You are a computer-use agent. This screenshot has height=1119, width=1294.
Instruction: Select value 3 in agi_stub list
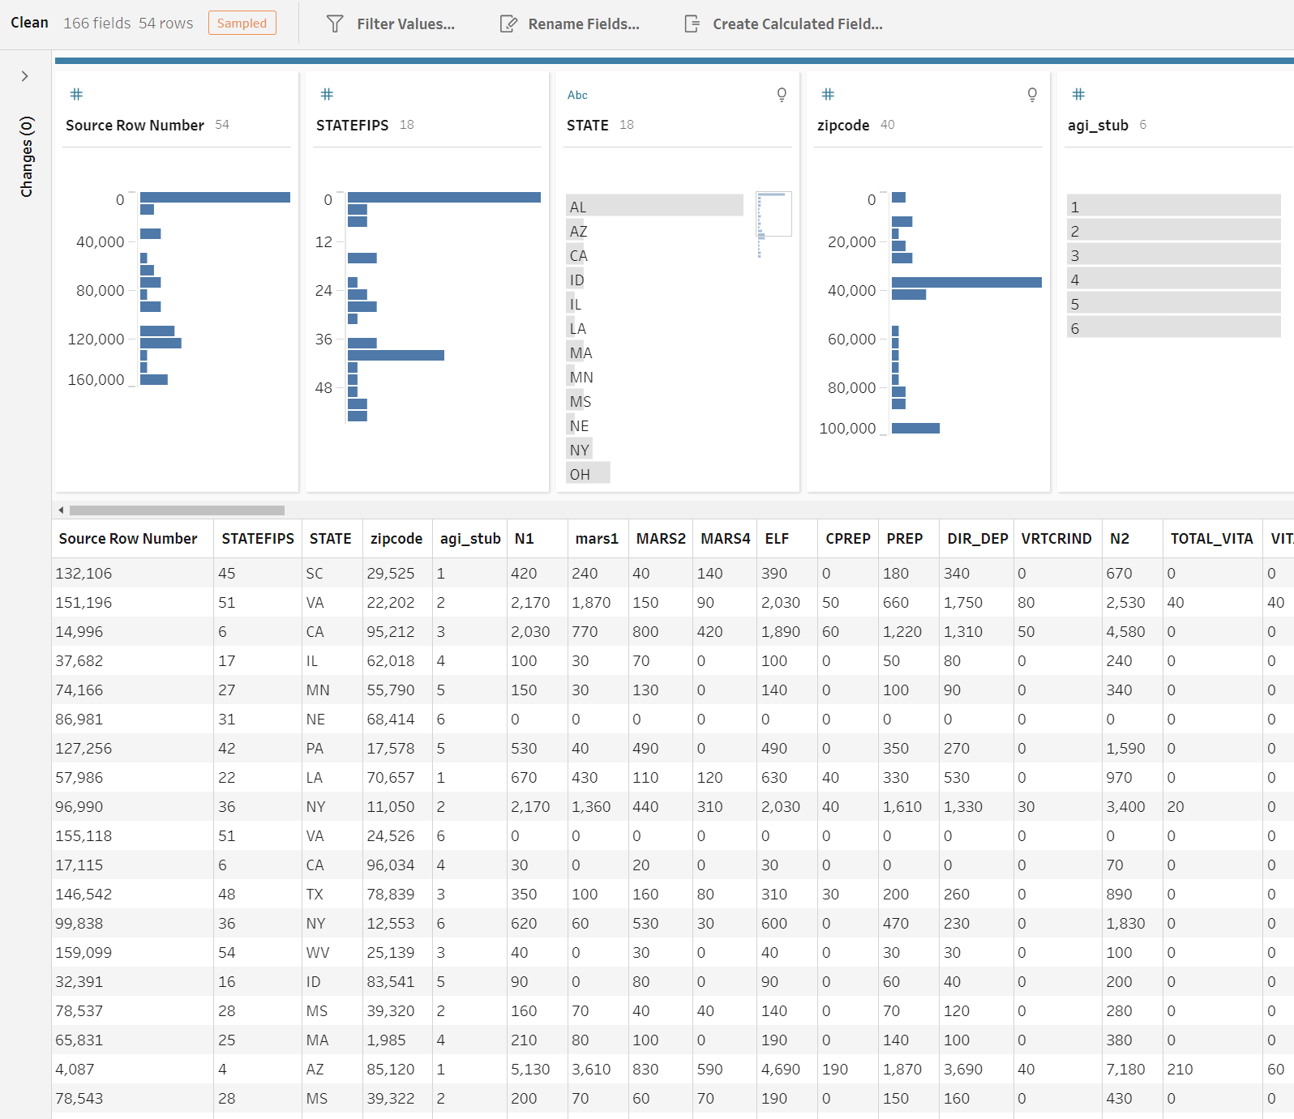[x=1173, y=255]
